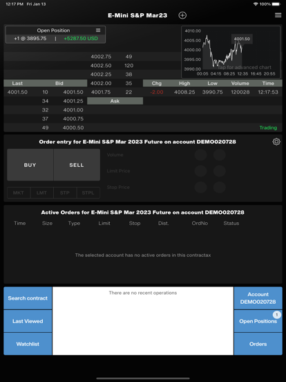The height and width of the screenshot is (382, 286).
Task: Select bid price 4000.75
Action: point(73,118)
